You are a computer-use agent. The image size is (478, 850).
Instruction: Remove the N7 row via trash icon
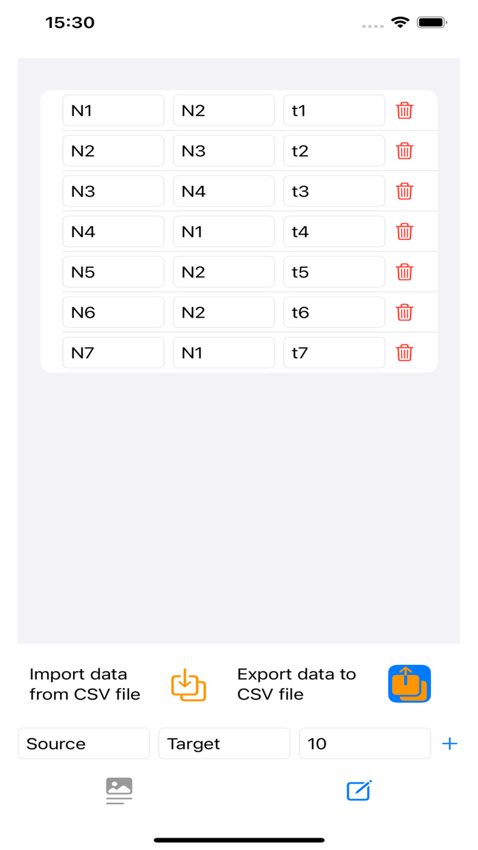[x=404, y=353]
